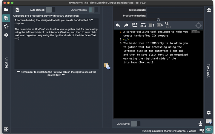
Task: Redo the last edit in the output editor
Action: [x=126, y=25]
